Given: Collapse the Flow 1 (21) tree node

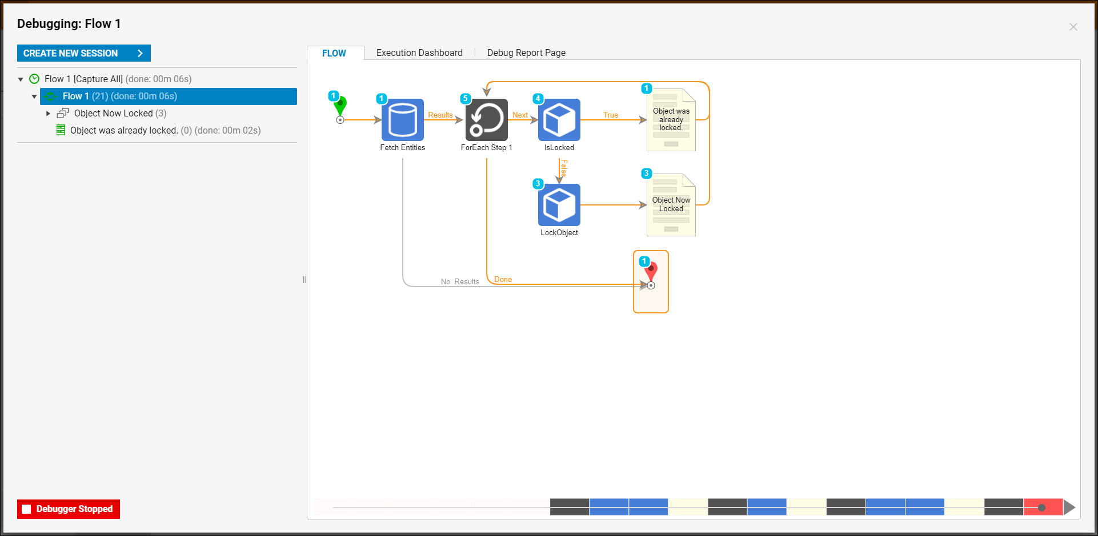Looking at the screenshot, I should (x=34, y=96).
